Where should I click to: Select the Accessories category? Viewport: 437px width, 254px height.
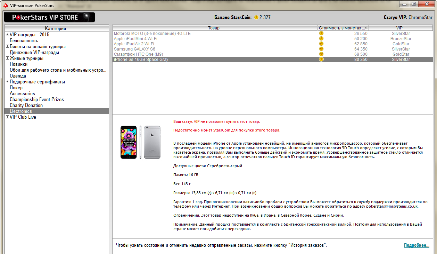(22, 93)
